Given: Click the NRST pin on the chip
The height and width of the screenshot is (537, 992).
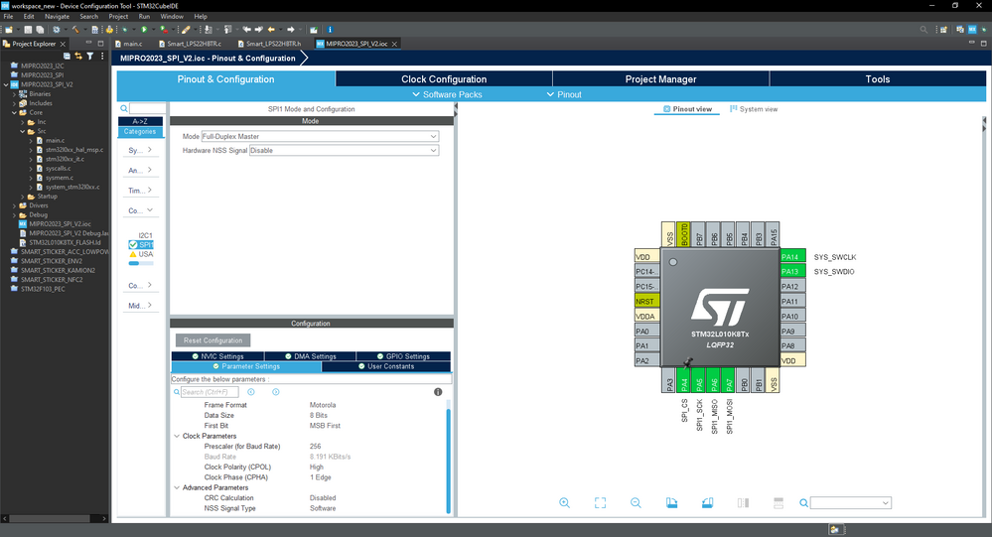Looking at the screenshot, I should pos(647,301).
